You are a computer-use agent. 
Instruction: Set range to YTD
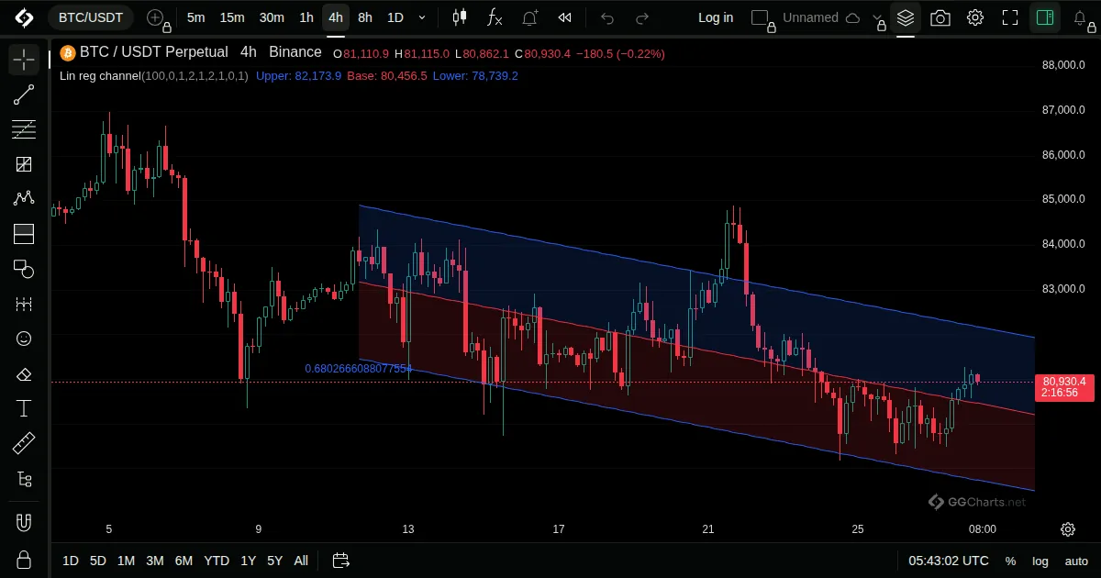tap(217, 561)
